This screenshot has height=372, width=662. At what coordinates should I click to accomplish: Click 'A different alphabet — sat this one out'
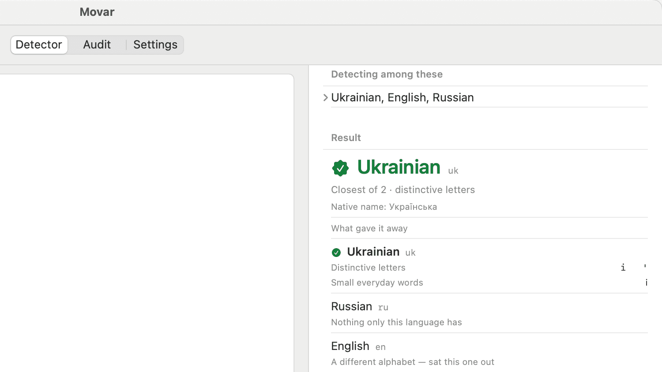click(413, 362)
